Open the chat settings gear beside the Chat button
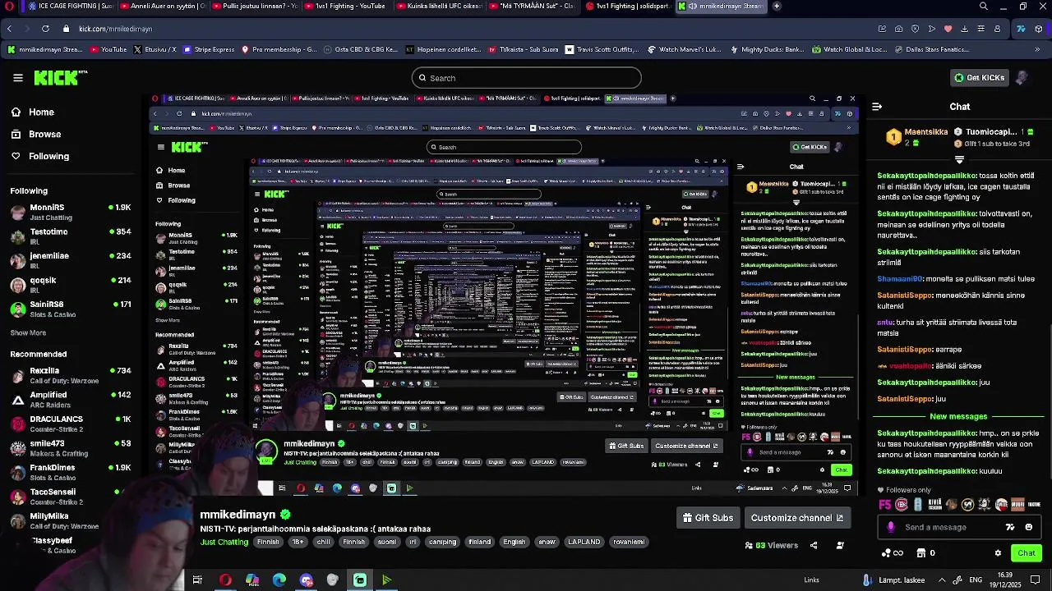 click(x=998, y=553)
